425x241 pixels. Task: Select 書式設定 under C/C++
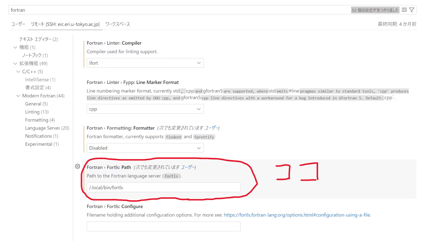click(38, 87)
